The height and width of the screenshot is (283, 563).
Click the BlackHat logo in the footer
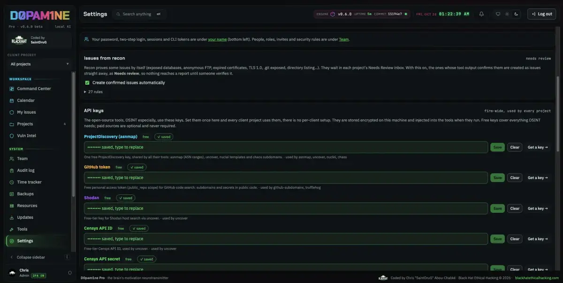coord(383,278)
